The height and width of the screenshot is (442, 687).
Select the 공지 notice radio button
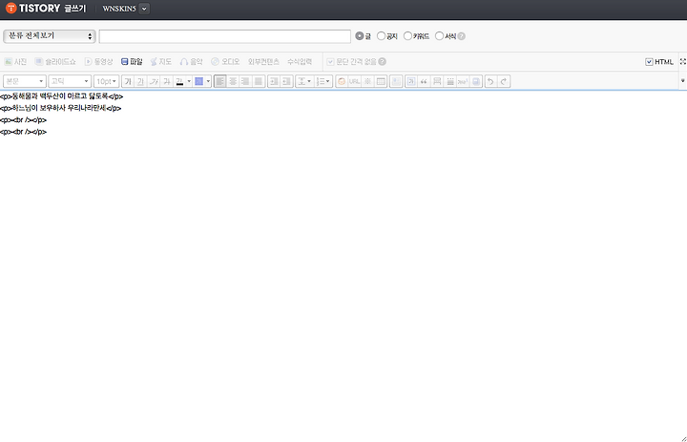click(x=381, y=36)
